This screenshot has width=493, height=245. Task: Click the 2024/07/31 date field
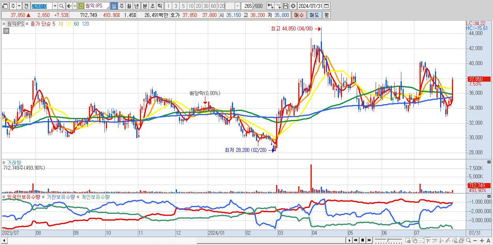310,6
